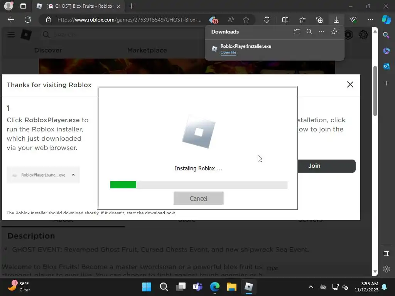Expand the RobloxPlayerLauncher.exe chevron
This screenshot has height=296, width=395.
(x=73, y=175)
